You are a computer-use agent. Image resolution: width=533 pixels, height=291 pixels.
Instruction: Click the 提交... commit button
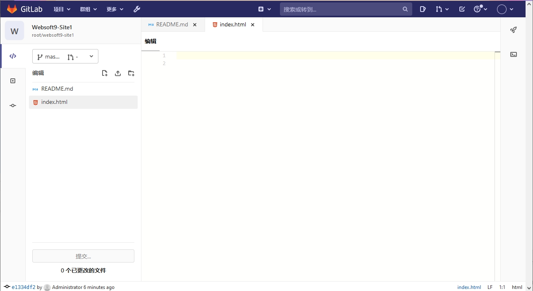click(x=83, y=256)
